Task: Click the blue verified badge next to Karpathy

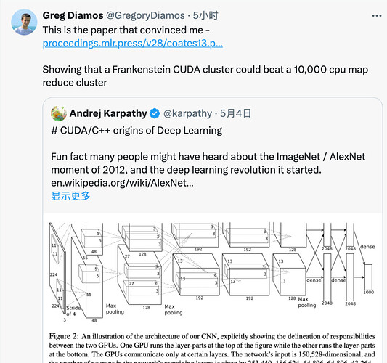Action: [155, 113]
